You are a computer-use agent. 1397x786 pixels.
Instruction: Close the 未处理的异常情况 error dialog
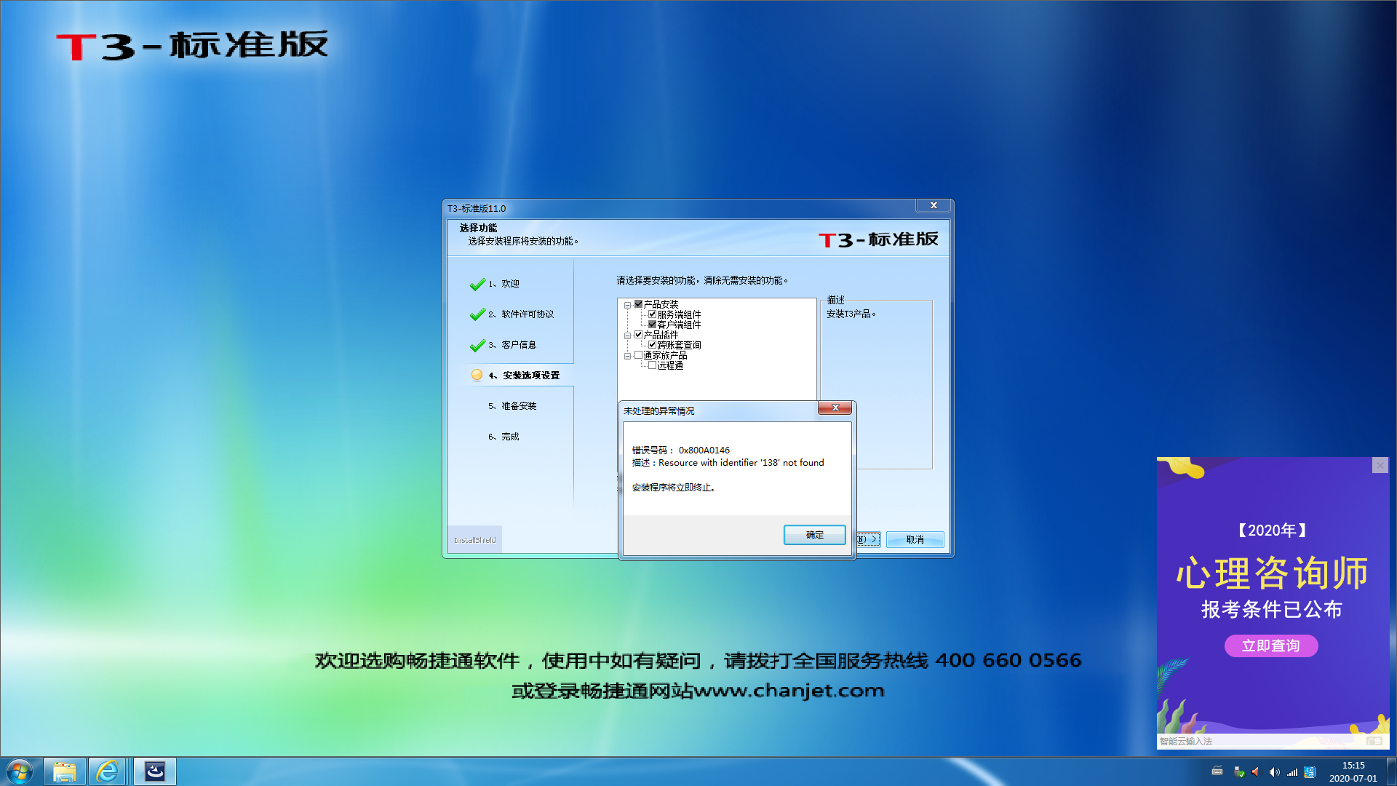[835, 408]
